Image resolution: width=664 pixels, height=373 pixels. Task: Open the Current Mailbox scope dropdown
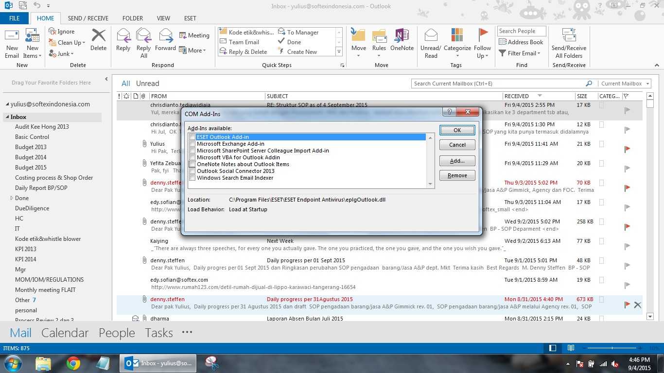pyautogui.click(x=625, y=84)
